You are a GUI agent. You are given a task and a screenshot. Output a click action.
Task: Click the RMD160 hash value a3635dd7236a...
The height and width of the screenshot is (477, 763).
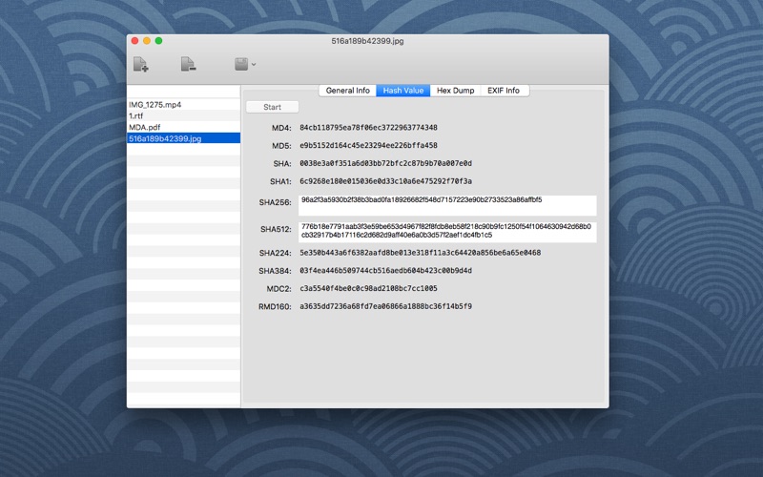(x=385, y=306)
